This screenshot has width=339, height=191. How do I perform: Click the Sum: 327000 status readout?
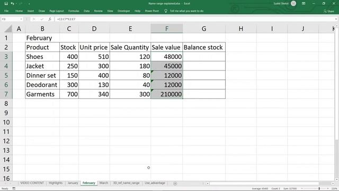point(290,189)
